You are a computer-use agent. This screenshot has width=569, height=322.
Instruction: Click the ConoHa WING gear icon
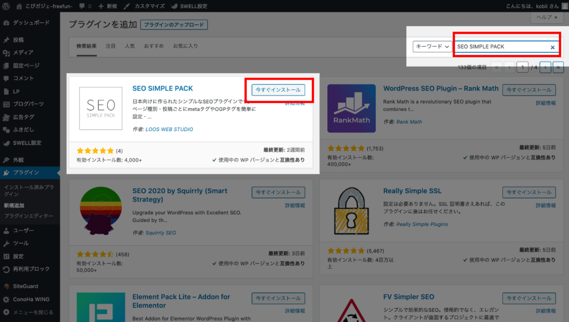[x=6, y=300]
